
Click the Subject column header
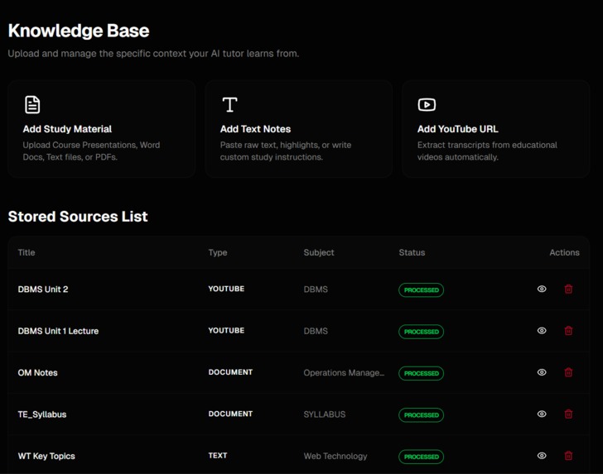click(x=319, y=252)
